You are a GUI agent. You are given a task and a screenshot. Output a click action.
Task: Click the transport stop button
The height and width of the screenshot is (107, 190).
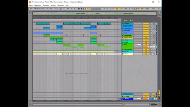(79, 9)
